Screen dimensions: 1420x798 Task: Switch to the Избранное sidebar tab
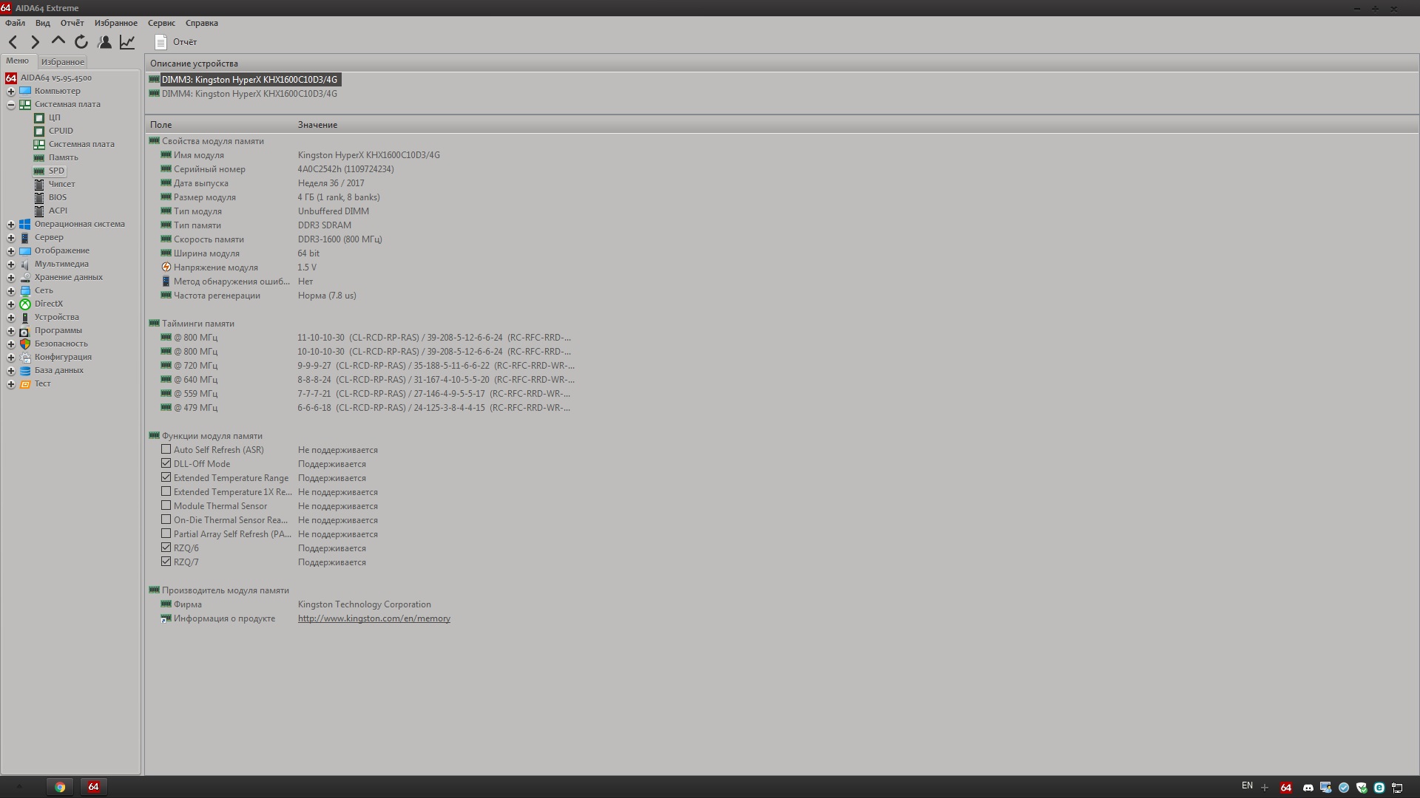click(x=63, y=62)
